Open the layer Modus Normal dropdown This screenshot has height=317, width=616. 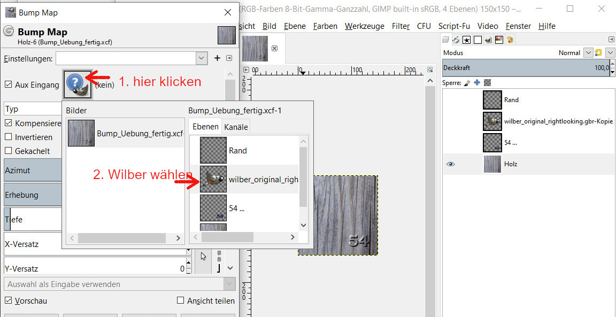coord(588,53)
